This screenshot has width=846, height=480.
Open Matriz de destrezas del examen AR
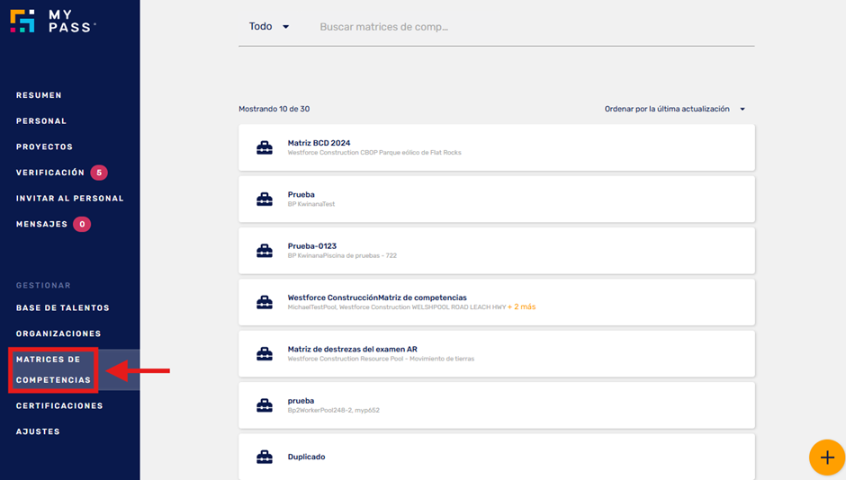(x=497, y=354)
